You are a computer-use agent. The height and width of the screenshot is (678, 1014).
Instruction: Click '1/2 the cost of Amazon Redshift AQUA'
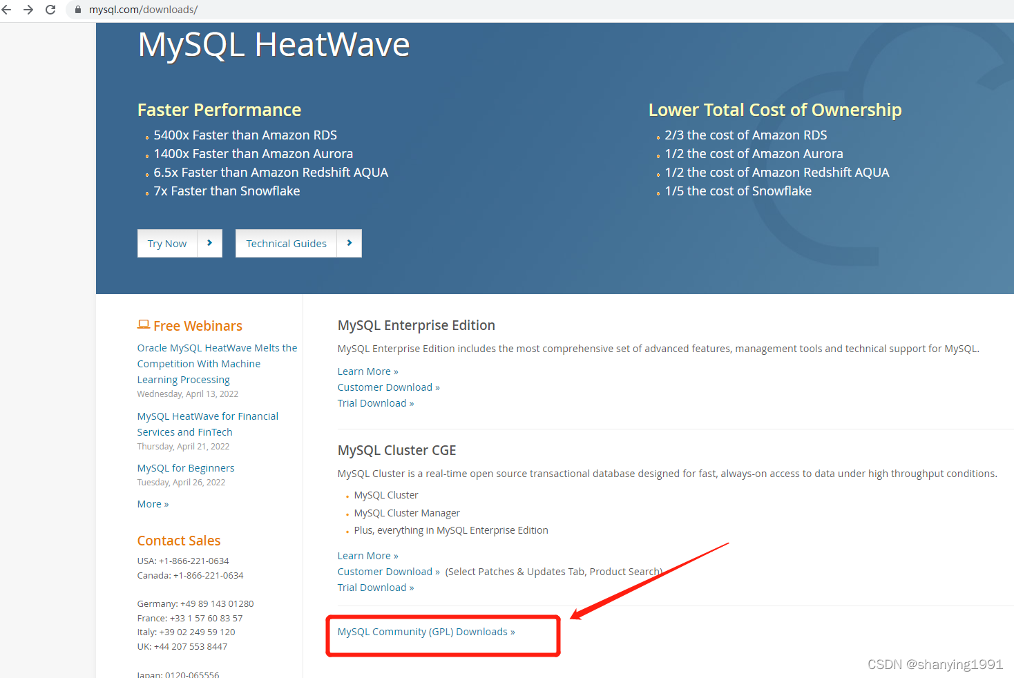point(777,173)
